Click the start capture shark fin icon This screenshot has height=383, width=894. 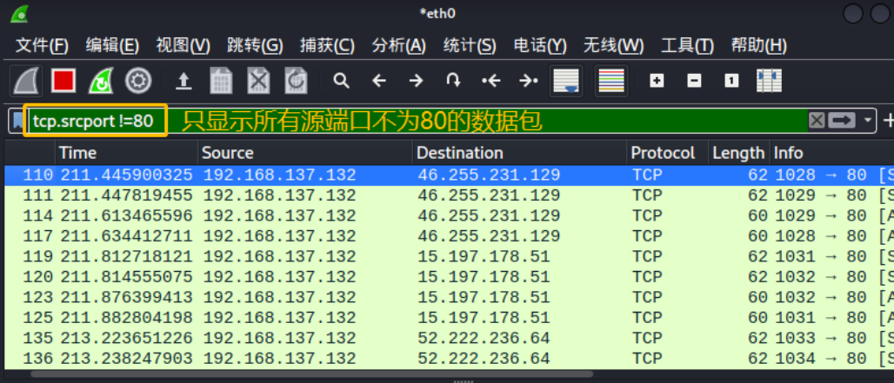26,81
